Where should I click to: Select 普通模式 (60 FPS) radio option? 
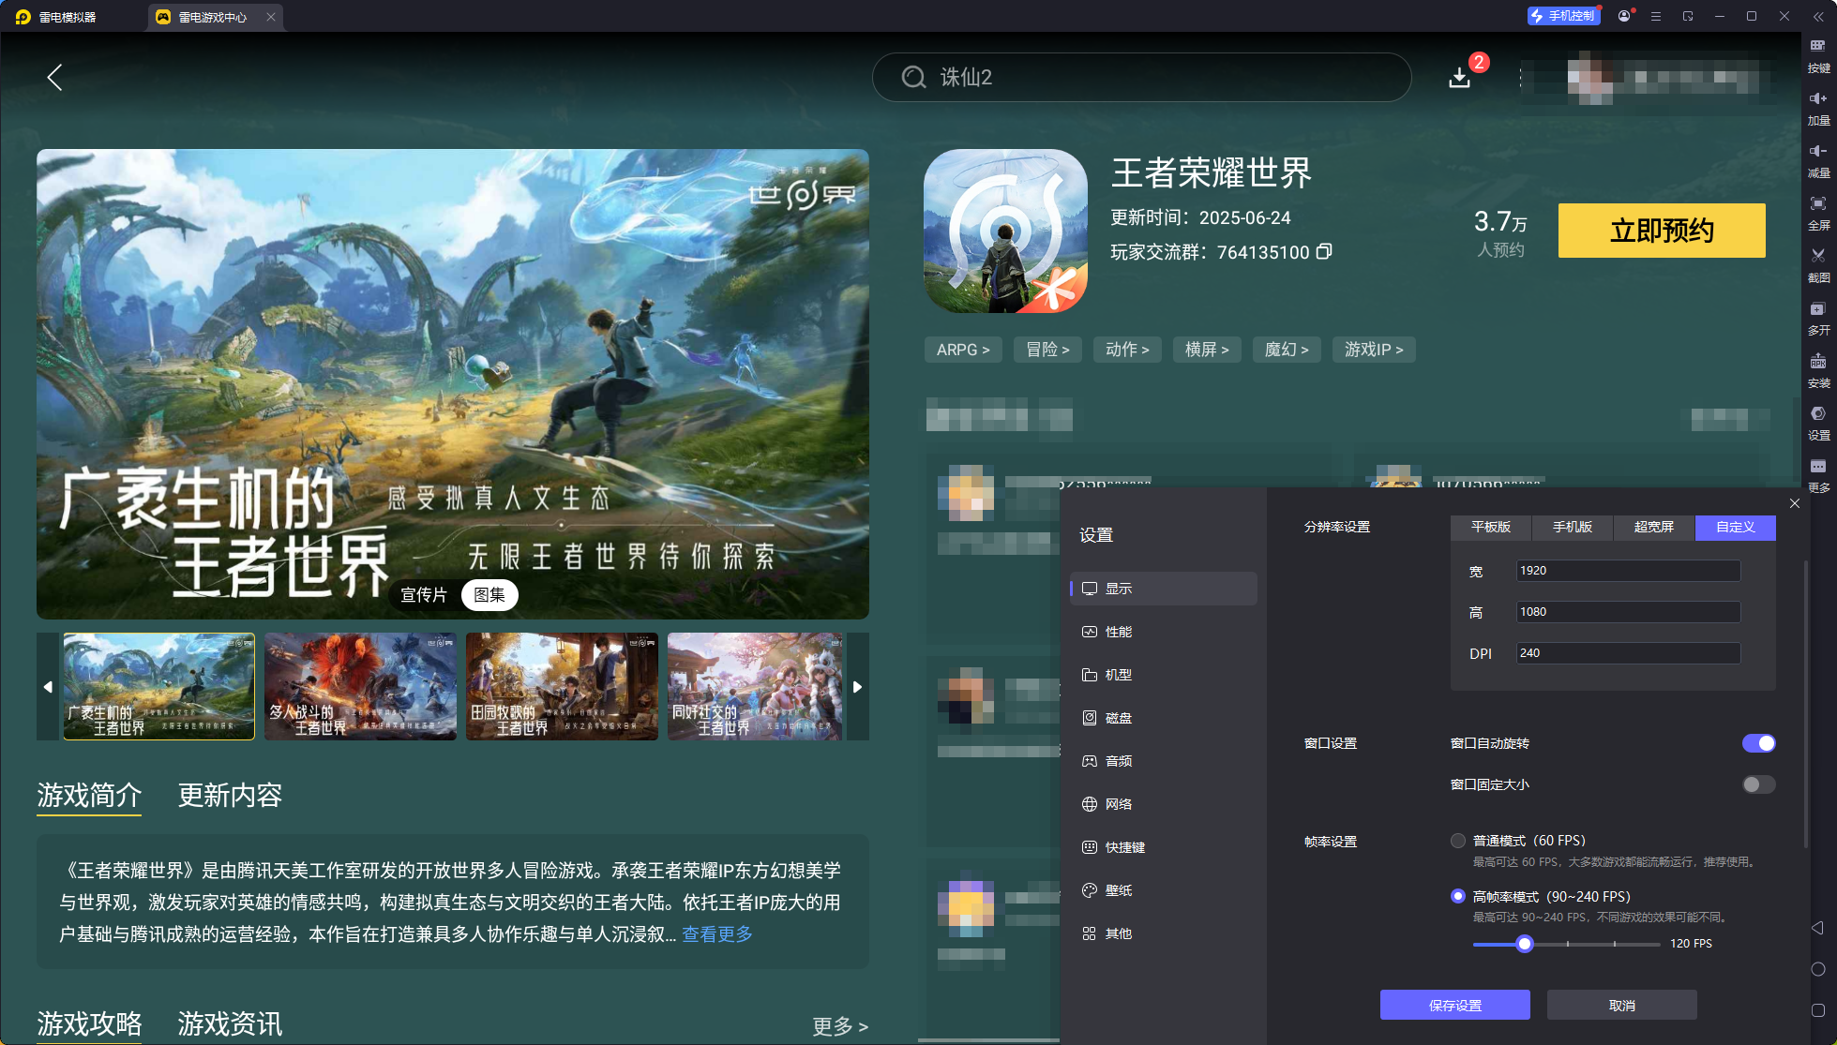pyautogui.click(x=1458, y=841)
